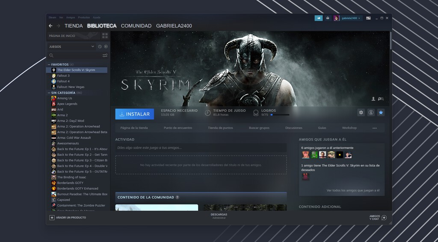Open DESCARGAS Administrar at bottom
This screenshot has height=242, width=438.
[x=219, y=216]
